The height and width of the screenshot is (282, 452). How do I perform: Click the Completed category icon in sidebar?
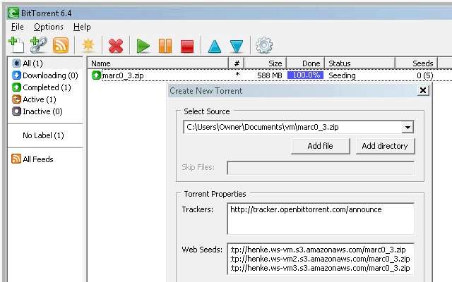click(16, 87)
